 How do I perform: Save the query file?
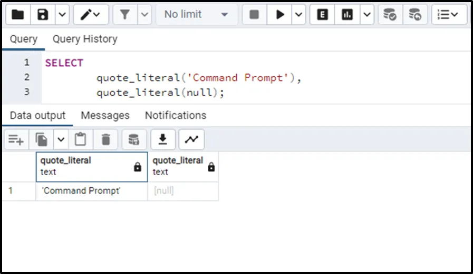pos(43,15)
